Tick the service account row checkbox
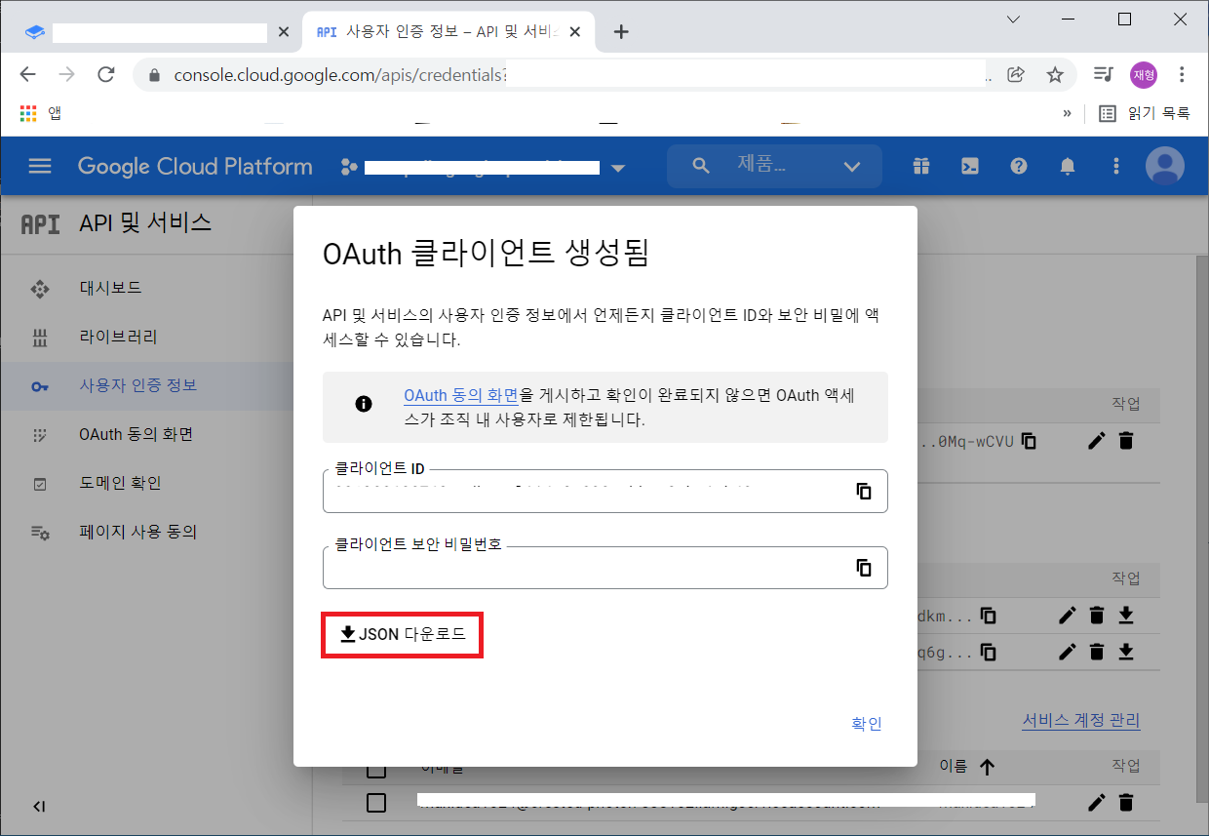This screenshot has height=836, width=1209. [x=376, y=803]
